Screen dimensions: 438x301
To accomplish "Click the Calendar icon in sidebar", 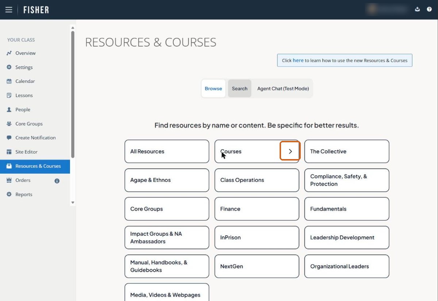I will 9,81.
